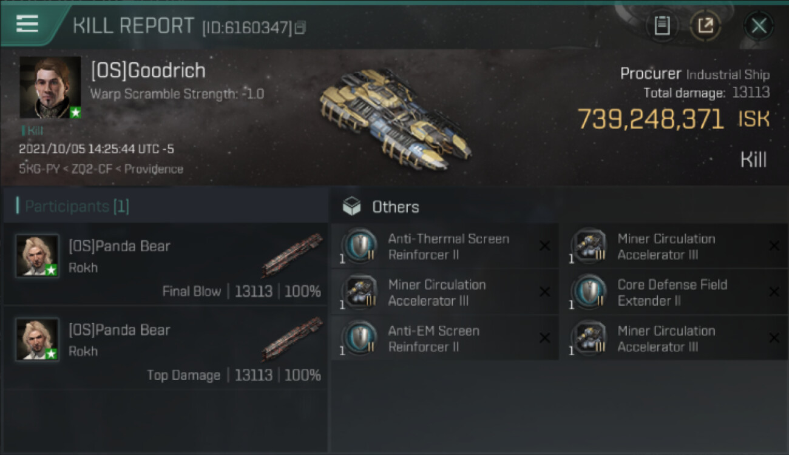Click the share export icon
Screen dimensions: 789x455
pos(705,25)
